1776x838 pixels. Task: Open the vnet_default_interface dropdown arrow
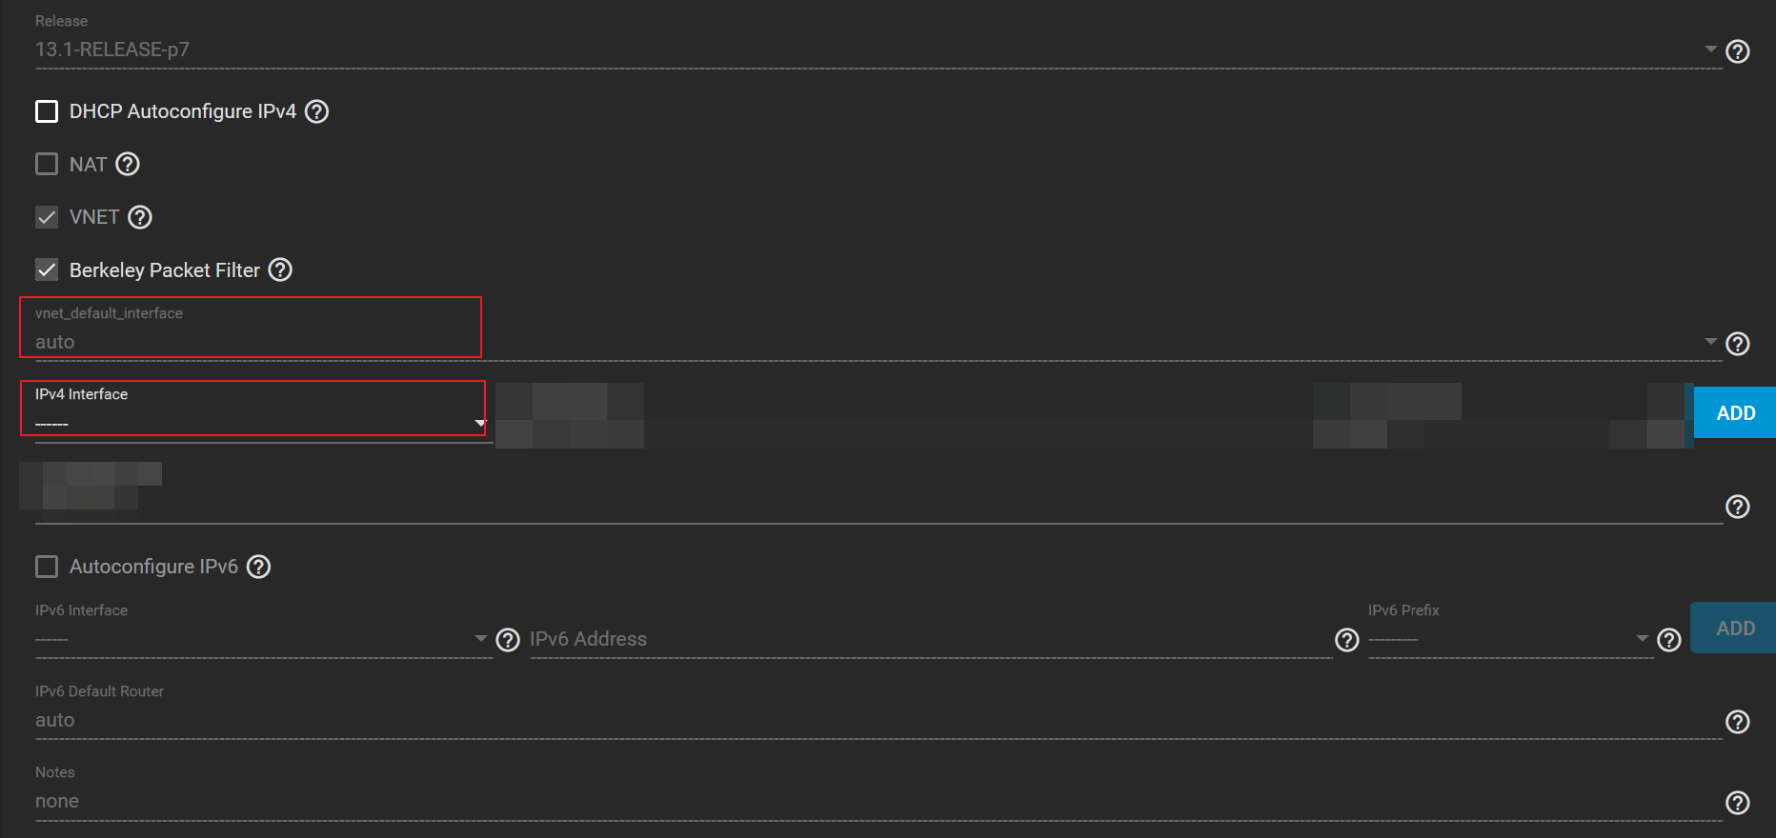(x=1711, y=341)
